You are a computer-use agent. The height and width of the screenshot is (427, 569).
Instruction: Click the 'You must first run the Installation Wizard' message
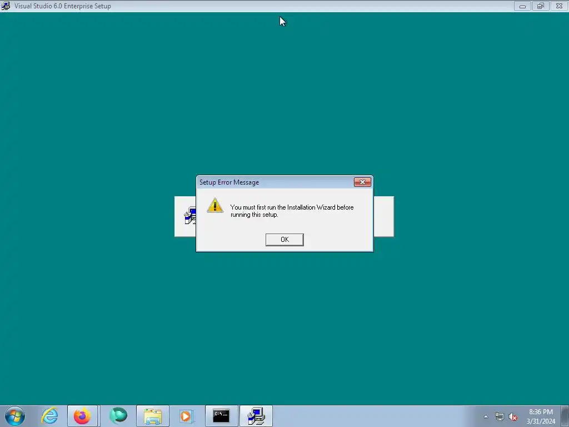point(292,211)
